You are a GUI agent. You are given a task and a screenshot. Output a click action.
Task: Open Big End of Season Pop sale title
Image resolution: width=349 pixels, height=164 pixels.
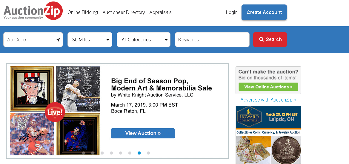[x=162, y=84]
